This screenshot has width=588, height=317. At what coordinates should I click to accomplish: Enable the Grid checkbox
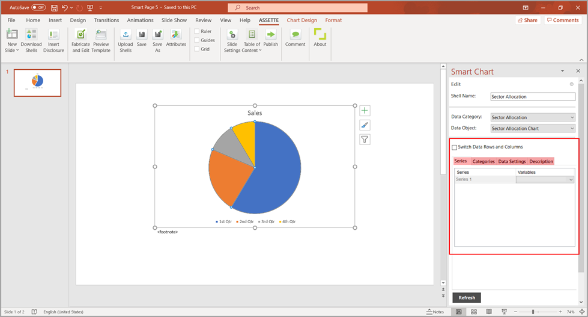(x=197, y=49)
